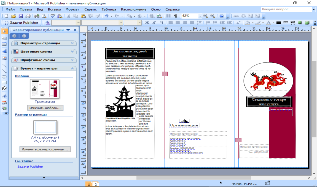Open the zoom percentage dropdown at 62%
Screen dimensions: 317x187
point(200,16)
